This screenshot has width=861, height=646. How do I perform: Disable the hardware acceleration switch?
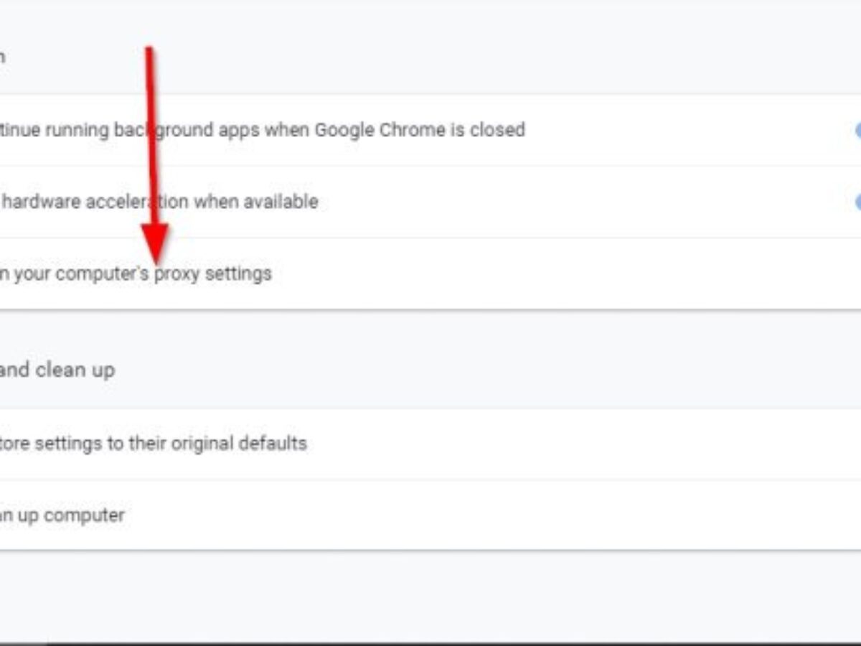tap(857, 202)
